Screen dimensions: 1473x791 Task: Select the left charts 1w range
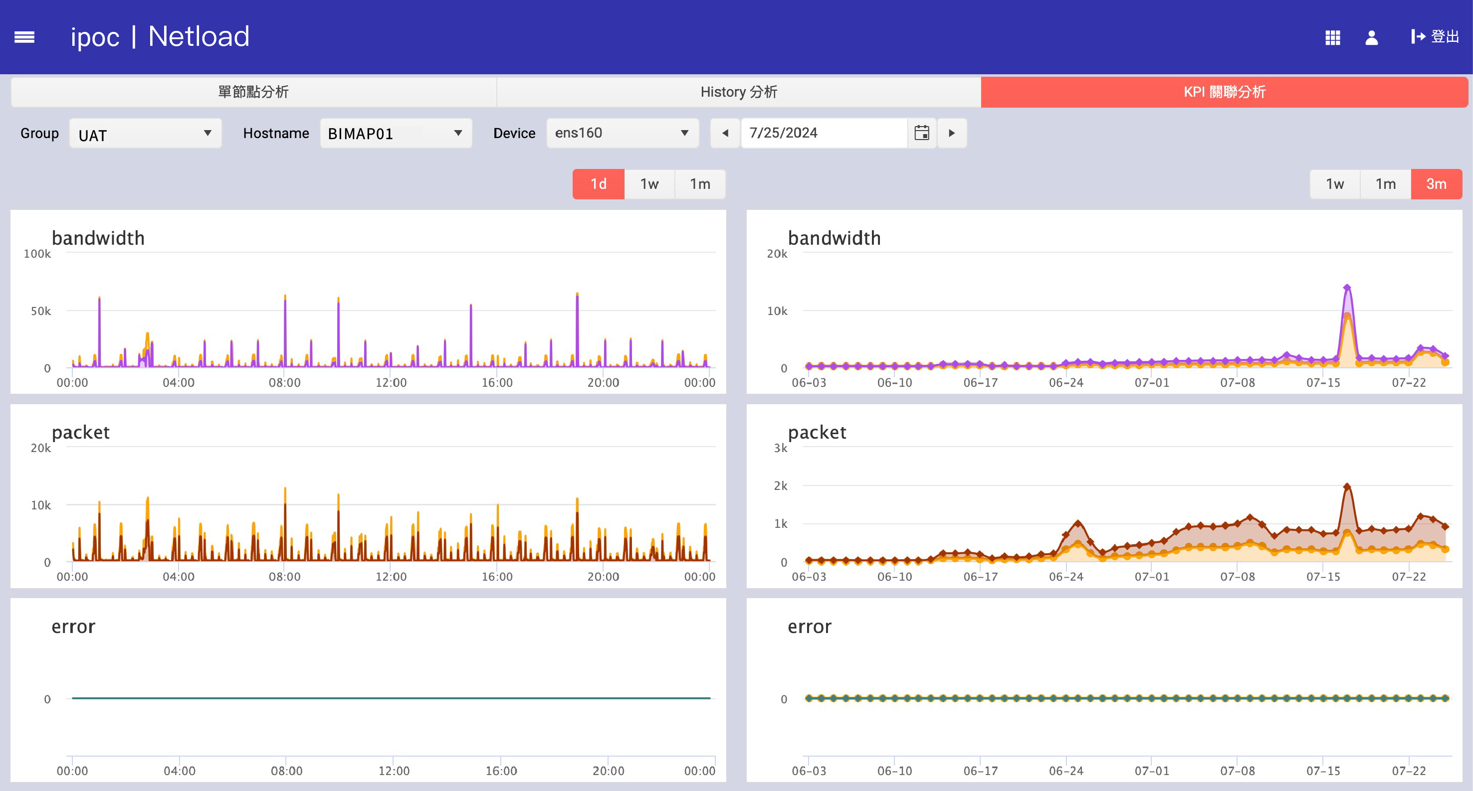click(649, 184)
